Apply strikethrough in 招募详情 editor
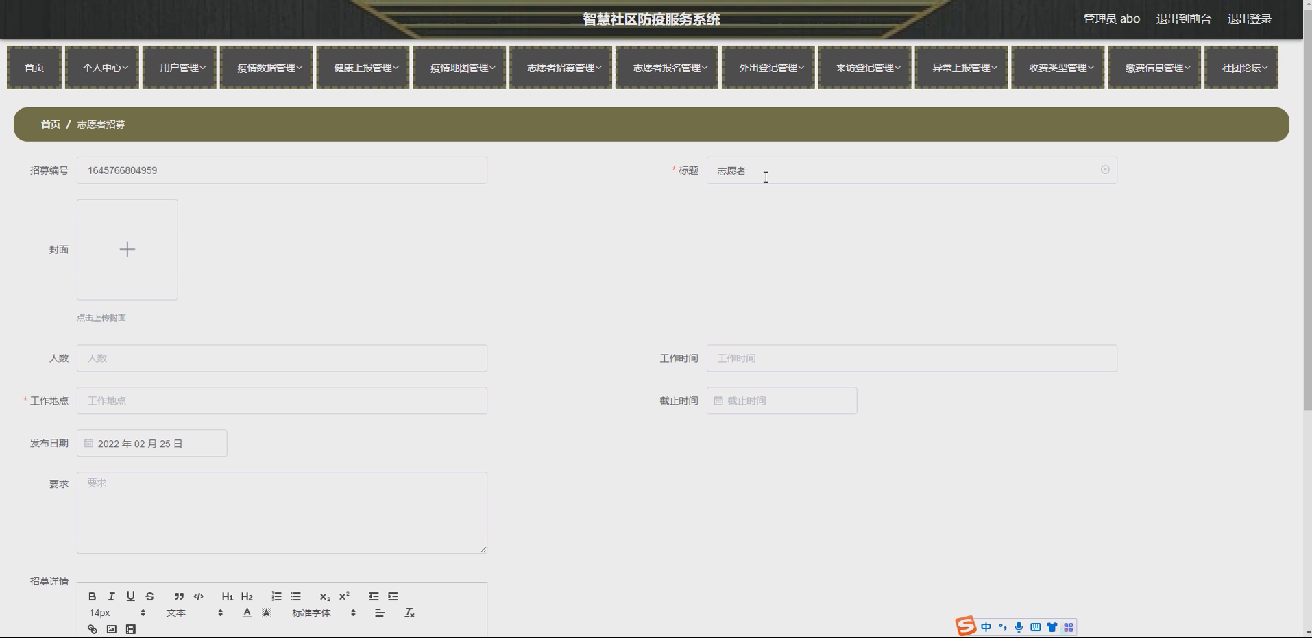 click(x=150, y=596)
